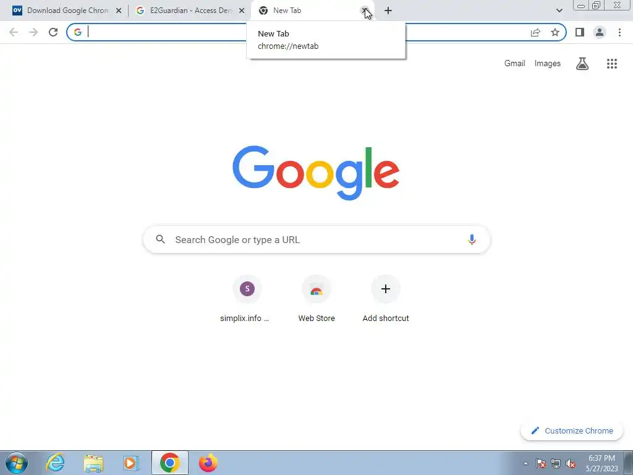Close the Download Google Chrome tab
633x475 pixels.
(119, 11)
